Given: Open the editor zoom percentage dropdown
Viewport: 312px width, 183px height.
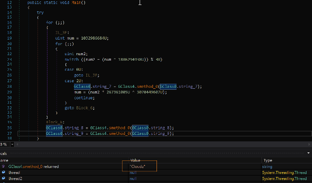Looking at the screenshot, I should [12, 144].
